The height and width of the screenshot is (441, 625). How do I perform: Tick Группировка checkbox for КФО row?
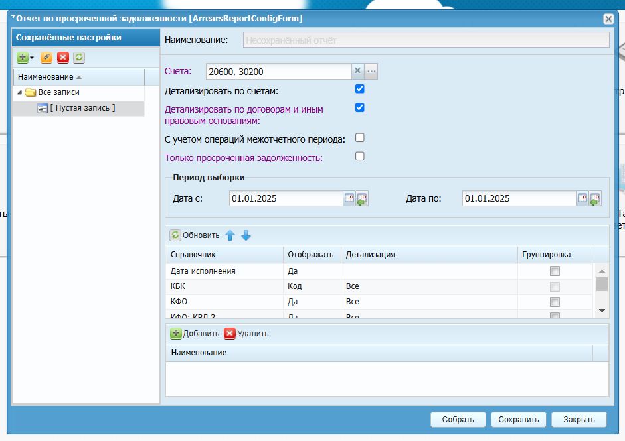[555, 302]
